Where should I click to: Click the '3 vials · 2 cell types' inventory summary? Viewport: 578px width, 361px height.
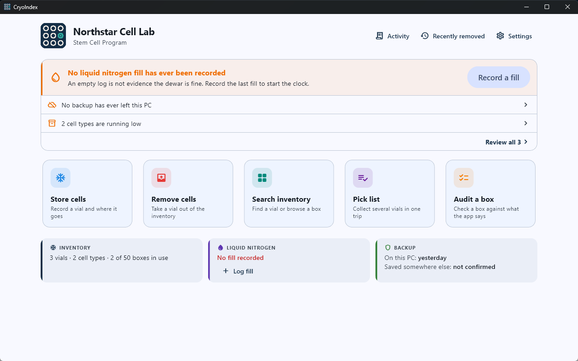(x=109, y=258)
